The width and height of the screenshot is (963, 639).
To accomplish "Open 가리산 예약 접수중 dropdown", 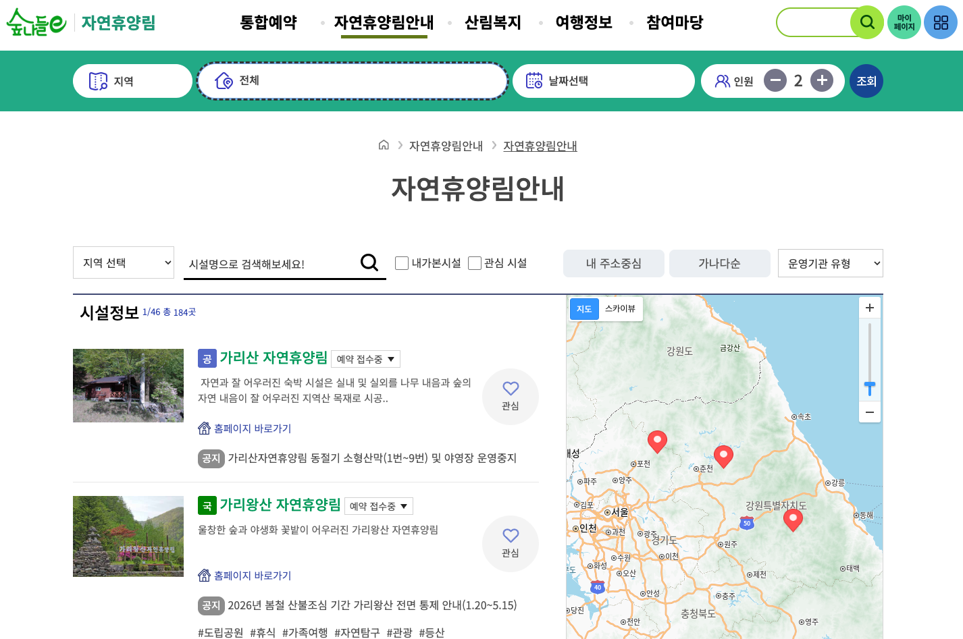I will tap(365, 359).
